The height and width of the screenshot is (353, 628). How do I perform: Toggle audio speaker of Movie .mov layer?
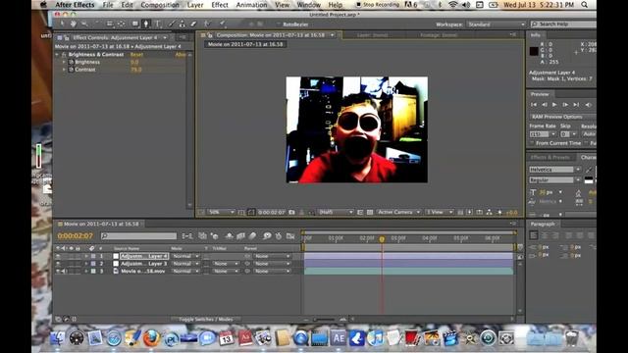[x=64, y=272]
